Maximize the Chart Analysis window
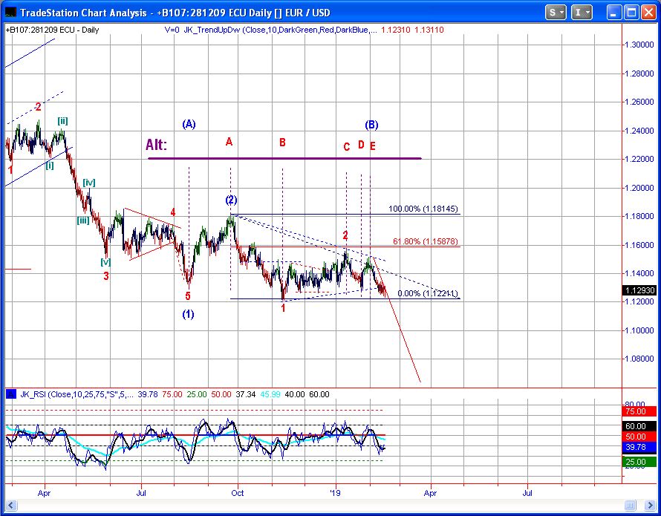The width and height of the screenshot is (661, 516). coord(631,13)
